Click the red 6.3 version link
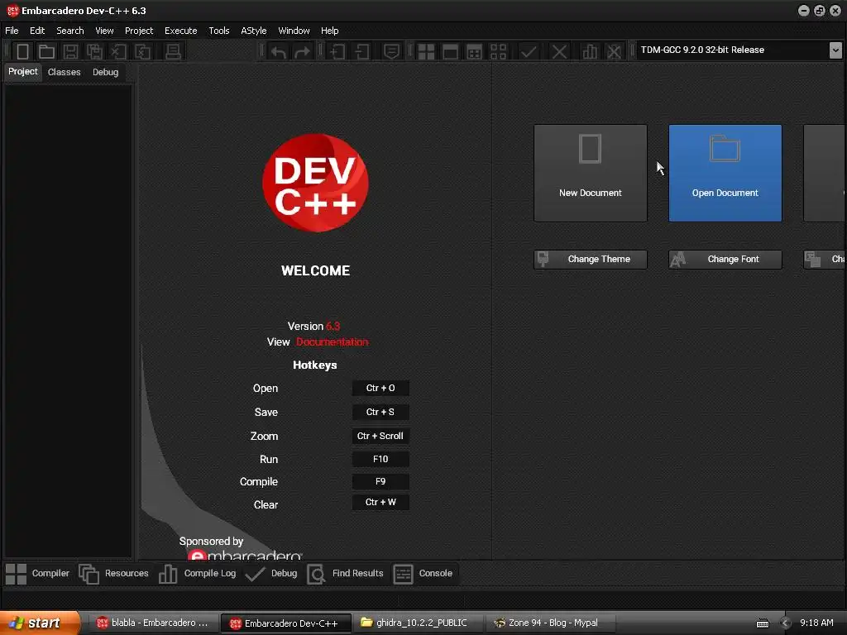This screenshot has height=635, width=847. (333, 326)
